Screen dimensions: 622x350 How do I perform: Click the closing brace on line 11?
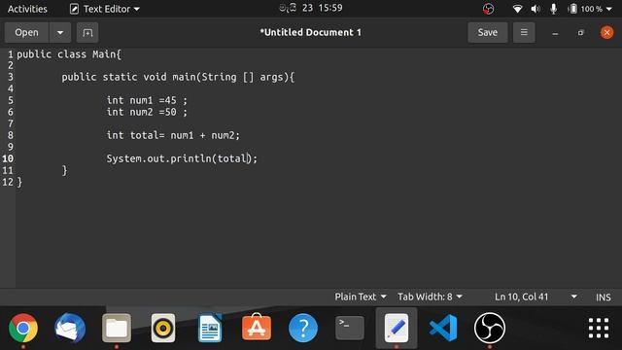click(65, 171)
